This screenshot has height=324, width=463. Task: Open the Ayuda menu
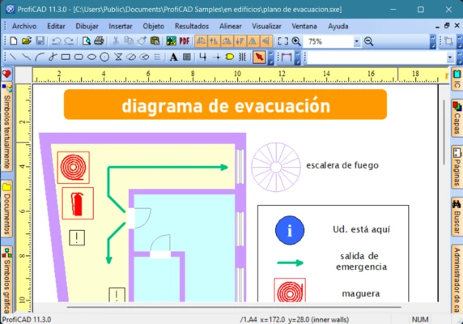coord(338,26)
